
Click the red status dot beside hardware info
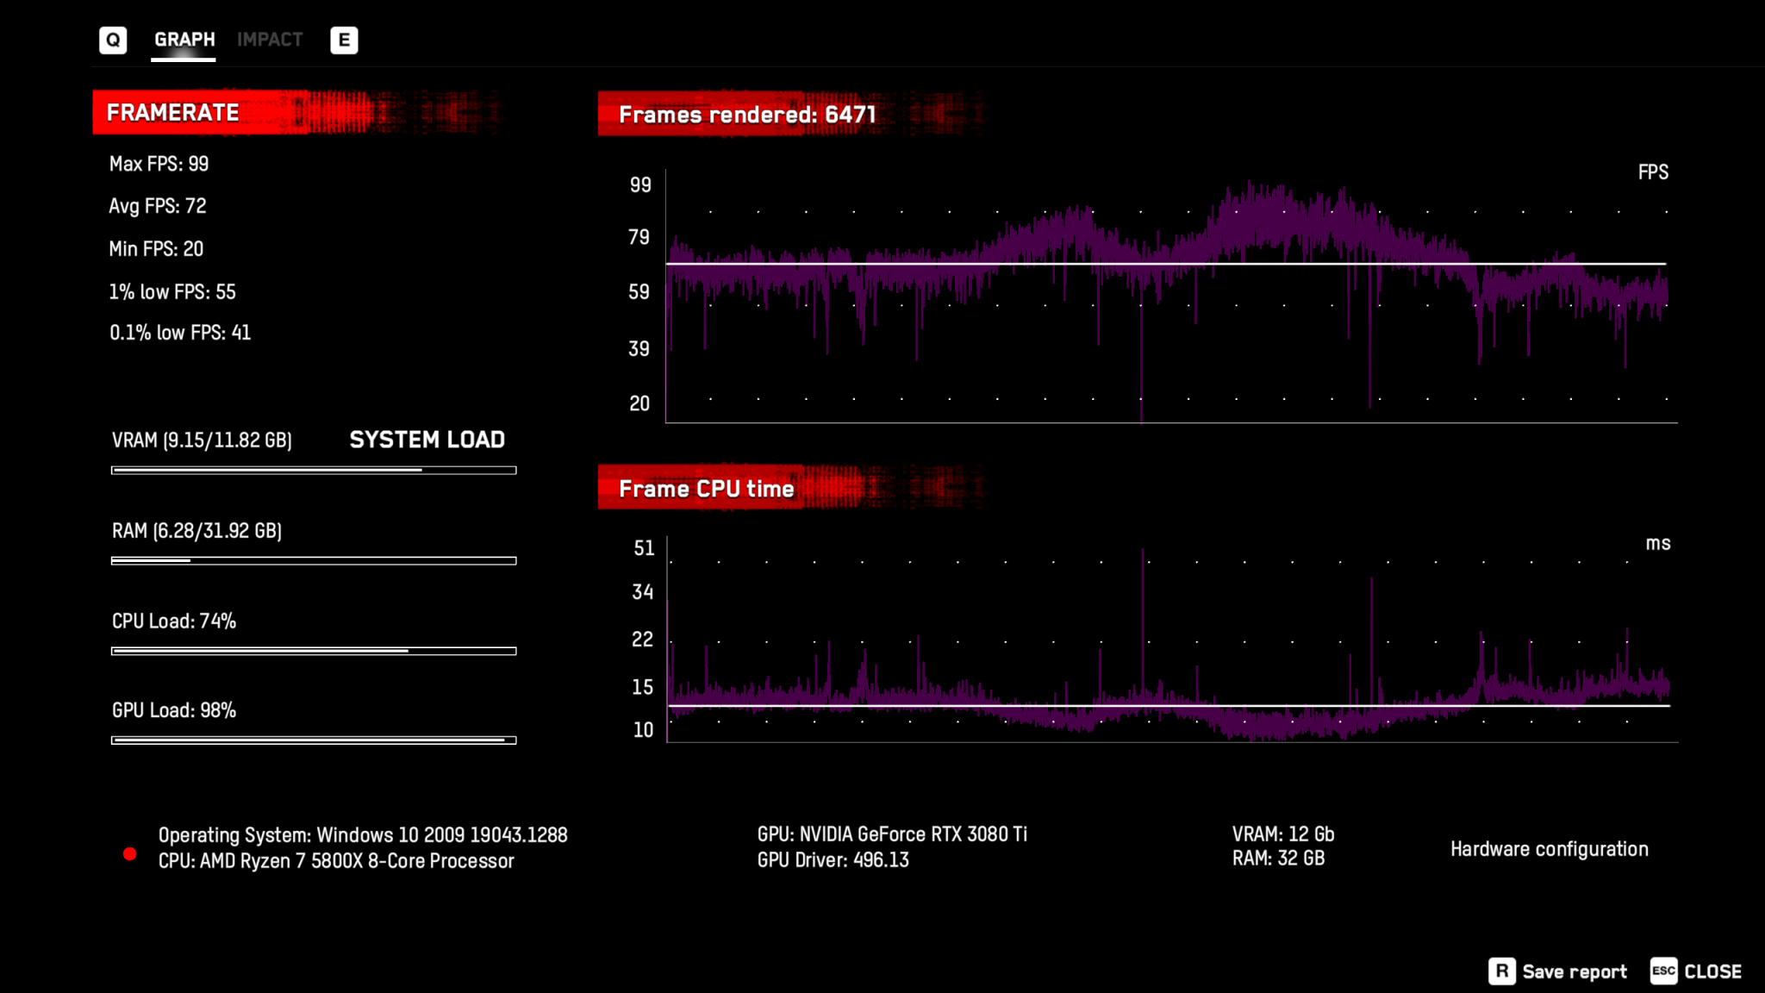pyautogui.click(x=131, y=853)
